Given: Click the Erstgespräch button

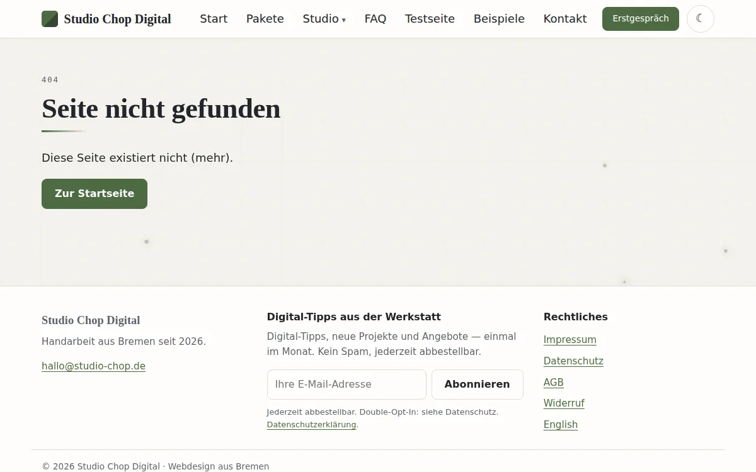Looking at the screenshot, I should pos(641,19).
